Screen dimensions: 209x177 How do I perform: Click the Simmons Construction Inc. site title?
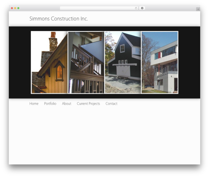[59, 19]
